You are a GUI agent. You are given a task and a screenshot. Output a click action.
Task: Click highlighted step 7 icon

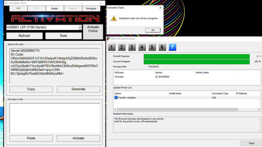pos(172,47)
